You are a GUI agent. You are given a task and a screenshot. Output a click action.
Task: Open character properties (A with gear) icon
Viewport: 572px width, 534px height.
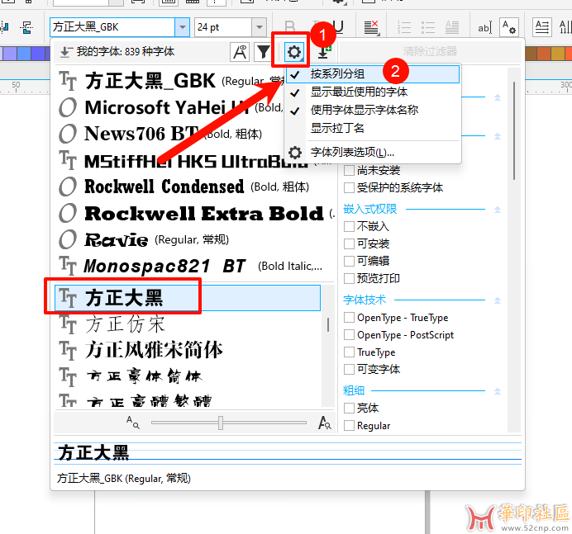point(509,27)
